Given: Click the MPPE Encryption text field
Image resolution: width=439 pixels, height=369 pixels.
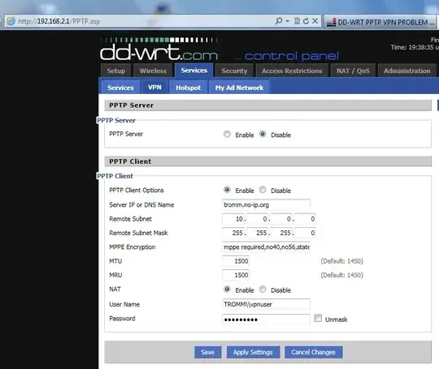Looking at the screenshot, I should [x=266, y=247].
